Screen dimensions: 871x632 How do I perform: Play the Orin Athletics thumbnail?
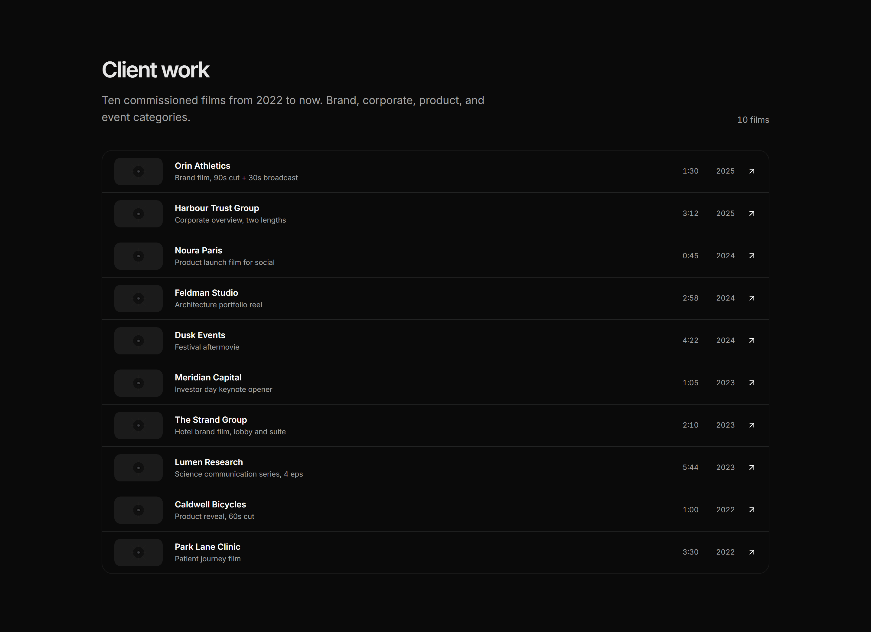[138, 171]
